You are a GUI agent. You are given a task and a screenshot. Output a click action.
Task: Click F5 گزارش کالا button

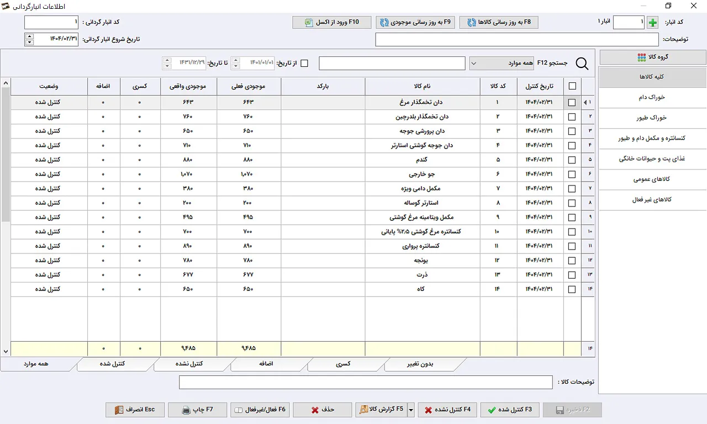[x=381, y=410]
